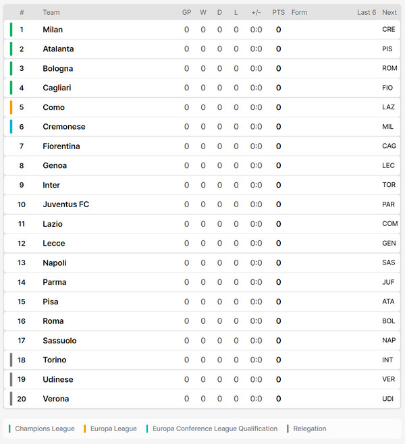Click the Team column header

(x=51, y=12)
